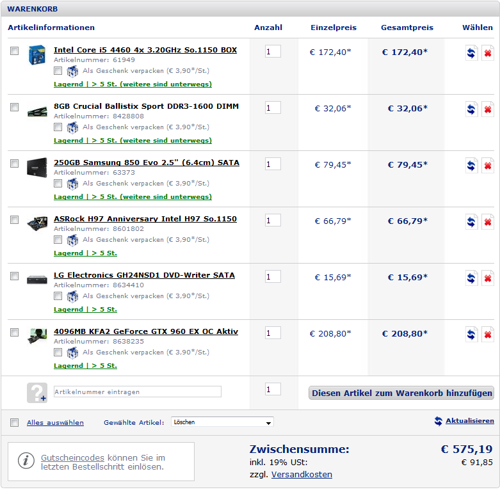
Task: Open 4096MB KFA2 GeForce GTX 960 link
Action: click(x=146, y=331)
